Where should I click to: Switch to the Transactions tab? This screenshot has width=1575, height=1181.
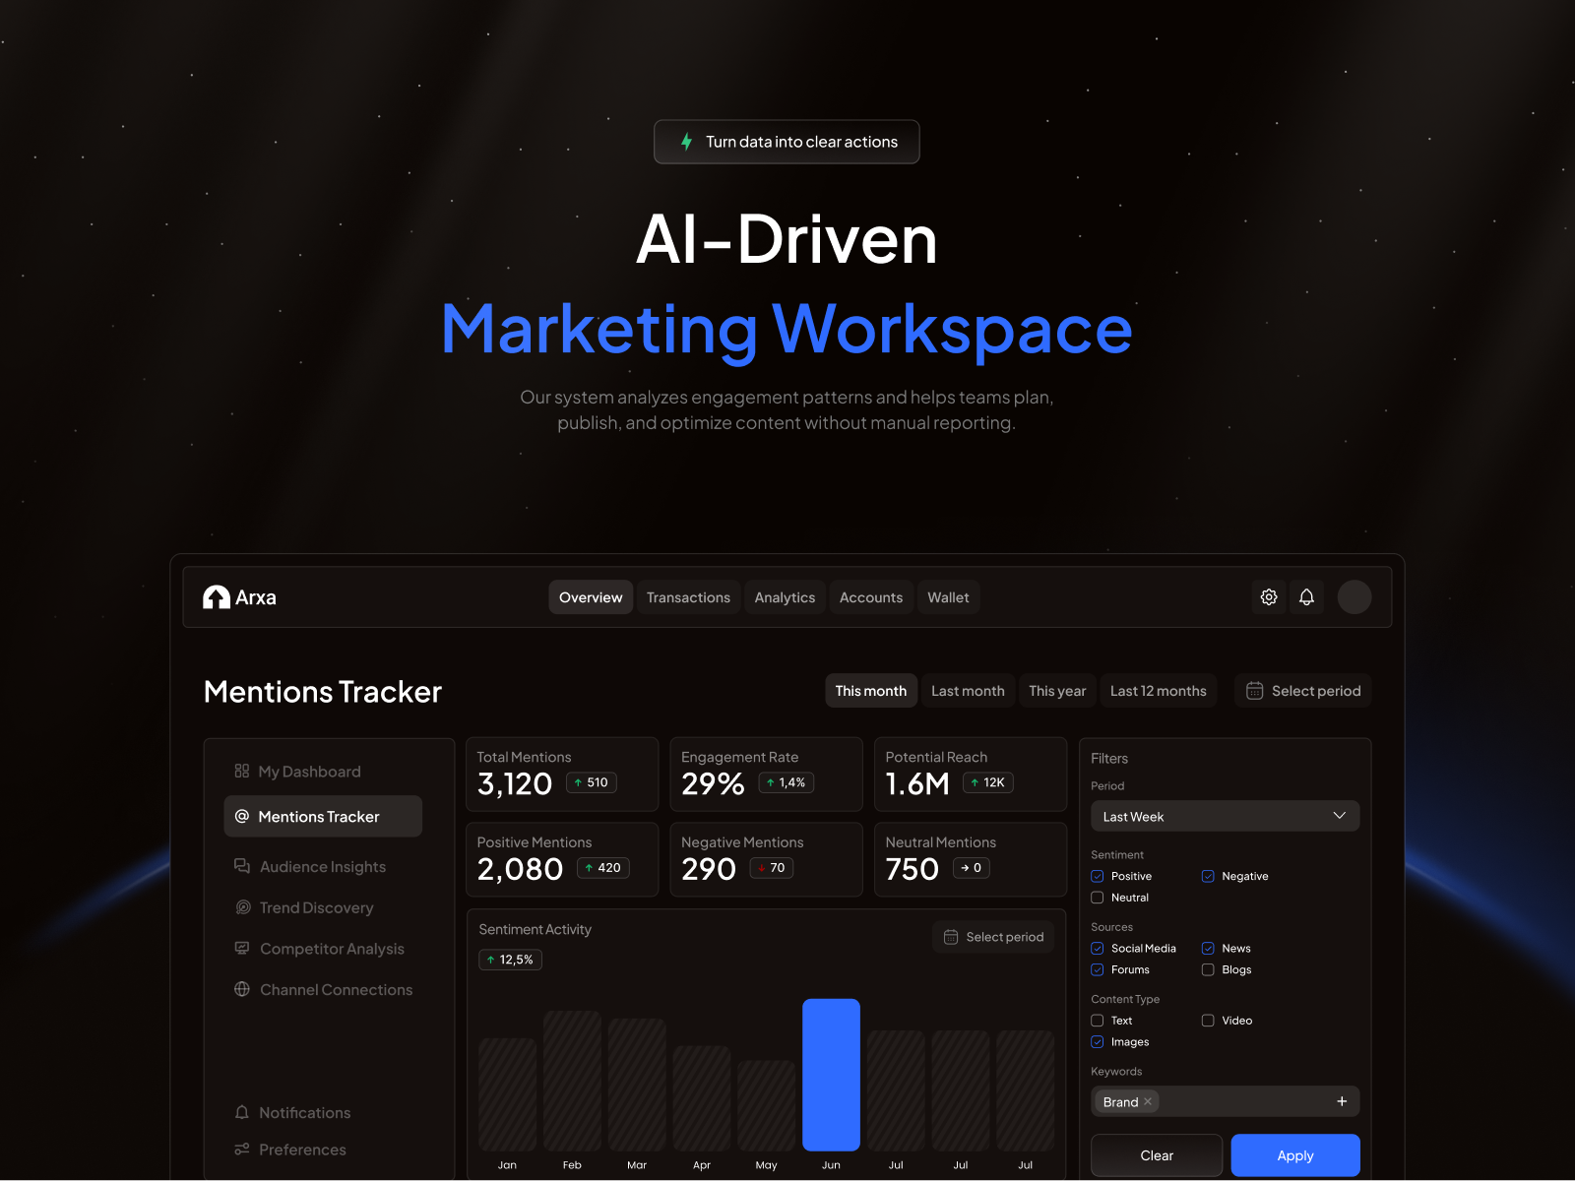[x=688, y=597]
